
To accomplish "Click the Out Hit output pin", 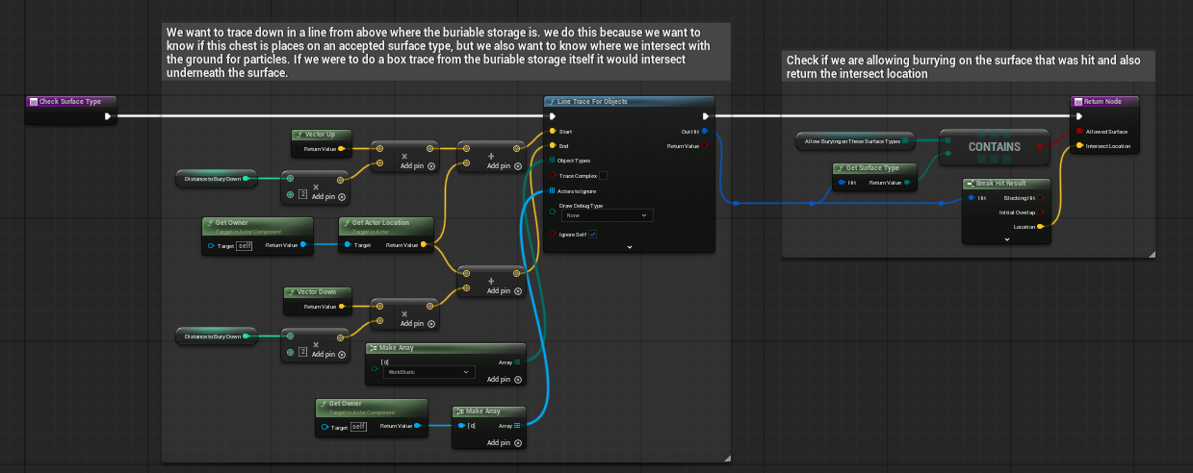I will point(705,131).
